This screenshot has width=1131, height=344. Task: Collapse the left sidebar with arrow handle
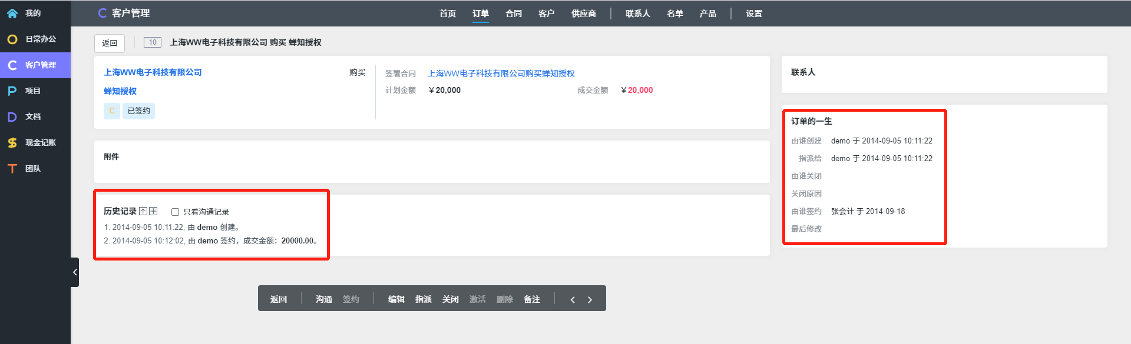pyautogui.click(x=75, y=272)
